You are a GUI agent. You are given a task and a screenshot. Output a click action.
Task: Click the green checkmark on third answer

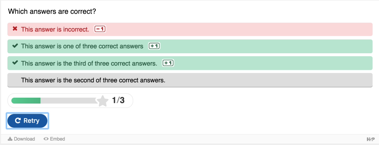click(x=15, y=63)
